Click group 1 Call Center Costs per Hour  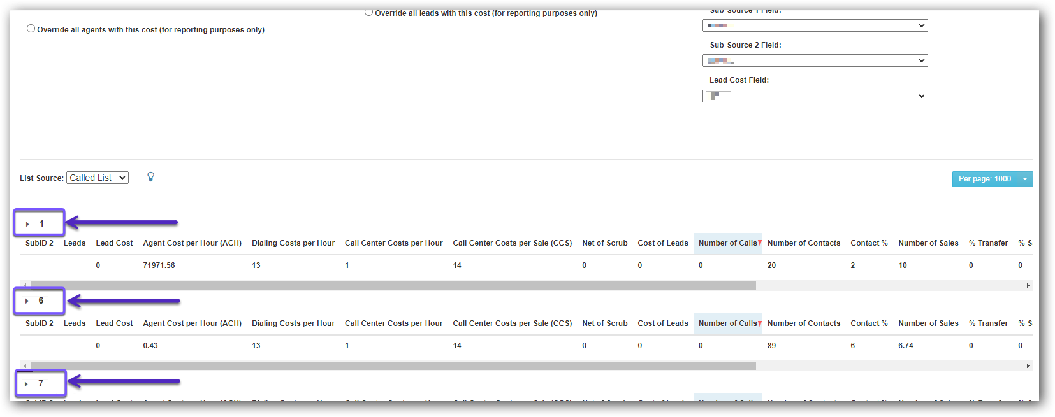[393, 243]
